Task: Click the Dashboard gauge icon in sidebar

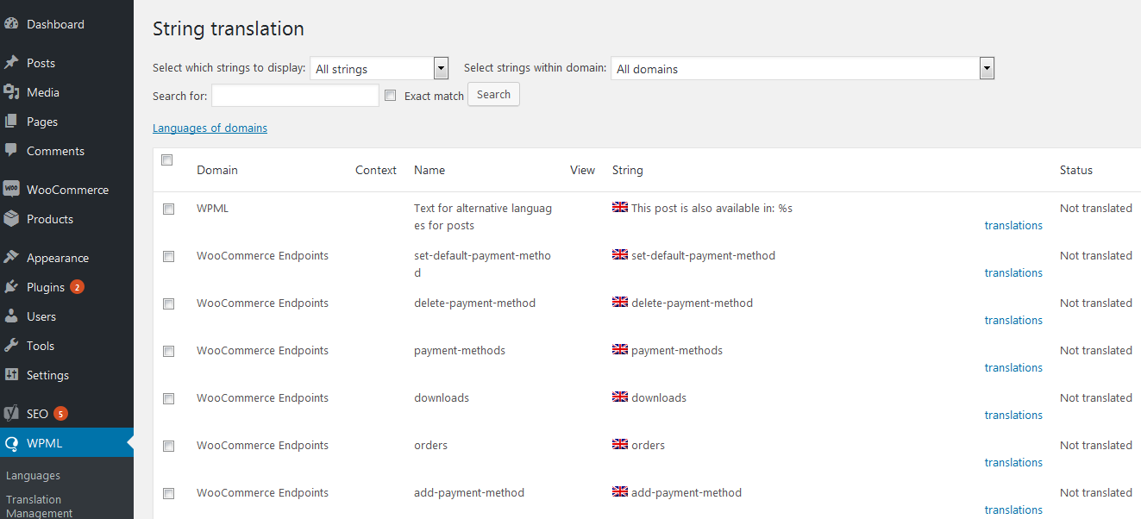Action: pos(11,24)
